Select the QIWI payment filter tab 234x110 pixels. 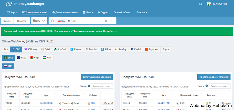click(45, 49)
